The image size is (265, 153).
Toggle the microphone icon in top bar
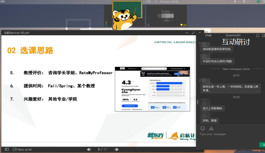point(235,2)
